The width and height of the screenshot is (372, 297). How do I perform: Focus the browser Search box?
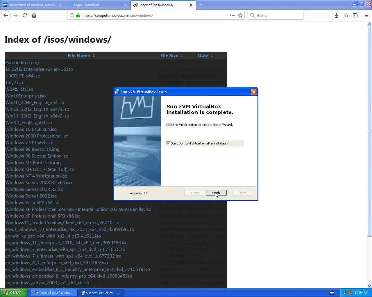pos(276,15)
